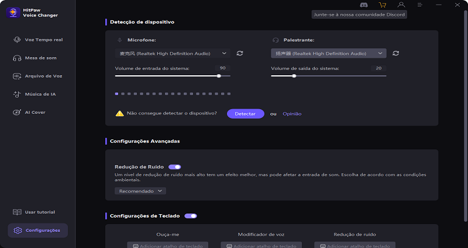Click the HitPaw Voice Changer logo
The image size is (468, 248).
click(x=13, y=12)
